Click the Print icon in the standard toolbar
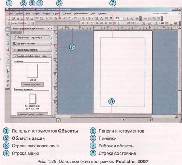The image size is (182, 165). tap(27, 18)
